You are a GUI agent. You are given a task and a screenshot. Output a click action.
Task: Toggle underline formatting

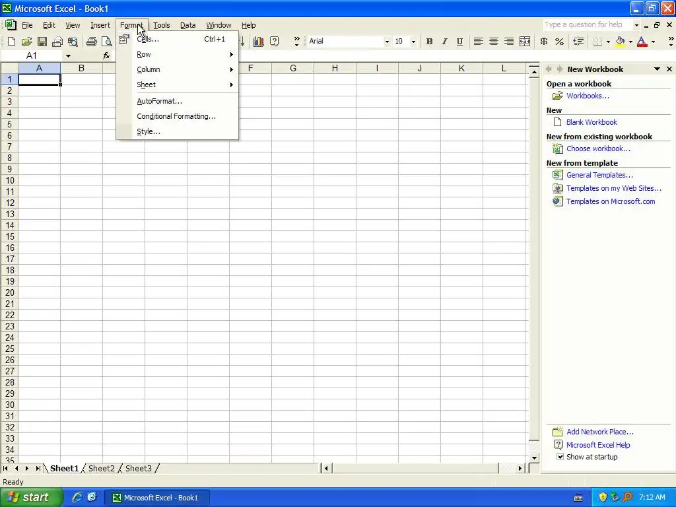click(459, 42)
